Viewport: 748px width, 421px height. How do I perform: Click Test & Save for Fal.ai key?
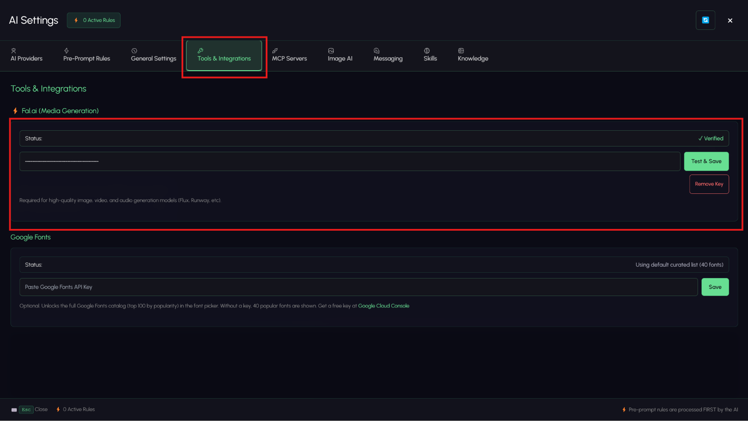coord(706,161)
